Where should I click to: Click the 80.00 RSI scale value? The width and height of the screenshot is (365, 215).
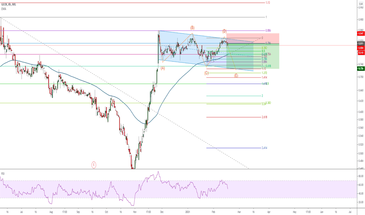(361, 176)
